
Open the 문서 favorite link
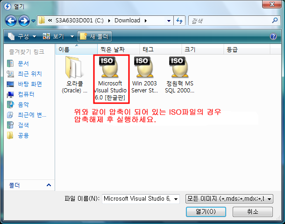pyautogui.click(x=23, y=63)
